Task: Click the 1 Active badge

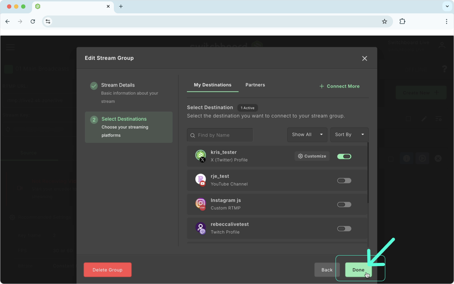Action: point(248,108)
